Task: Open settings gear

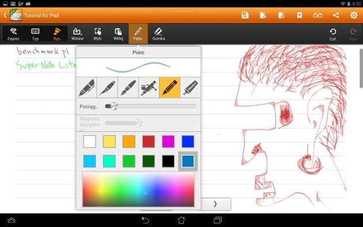Action: coord(354,16)
